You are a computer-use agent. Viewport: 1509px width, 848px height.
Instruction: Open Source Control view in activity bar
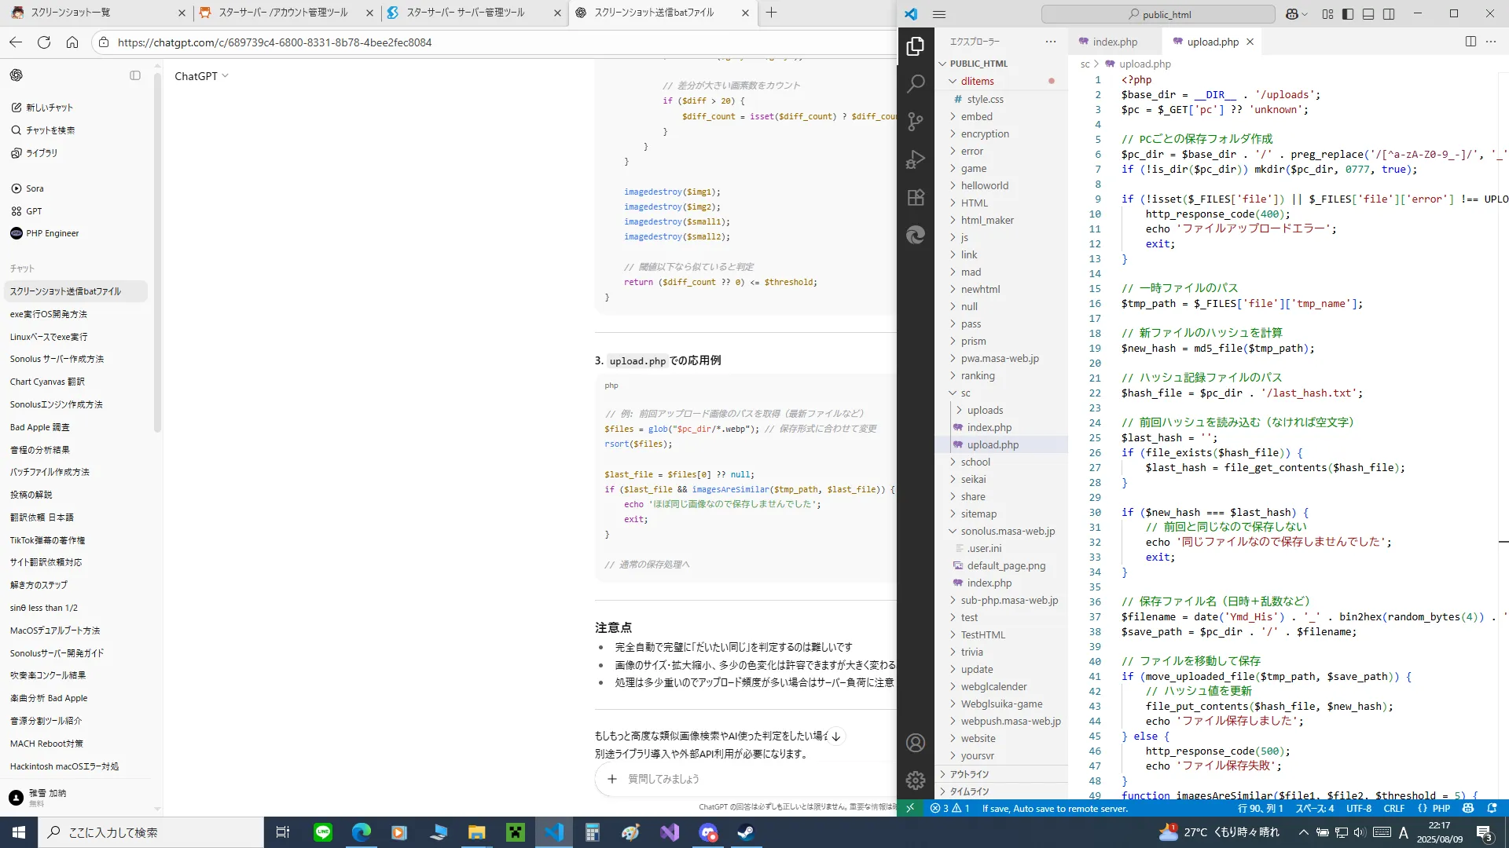tap(916, 121)
